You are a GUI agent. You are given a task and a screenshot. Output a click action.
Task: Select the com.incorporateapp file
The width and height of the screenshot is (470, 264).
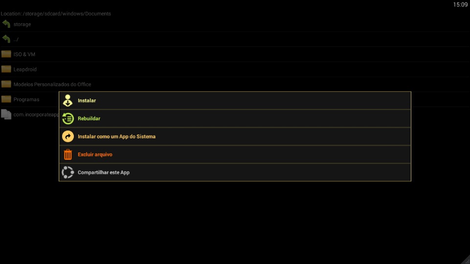(29, 114)
